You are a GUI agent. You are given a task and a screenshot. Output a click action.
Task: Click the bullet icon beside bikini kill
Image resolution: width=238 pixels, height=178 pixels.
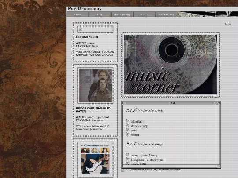pyautogui.click(x=127, y=121)
